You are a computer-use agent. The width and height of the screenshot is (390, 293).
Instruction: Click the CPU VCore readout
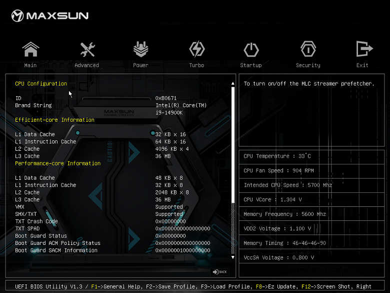point(272,199)
